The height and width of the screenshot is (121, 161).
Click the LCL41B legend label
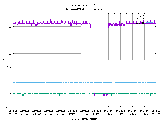pos(140,19)
